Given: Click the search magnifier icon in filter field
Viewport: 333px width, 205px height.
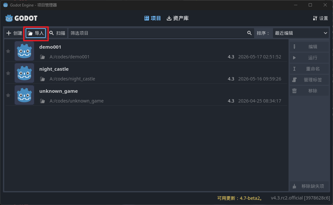Looking at the screenshot, I should (x=249, y=33).
